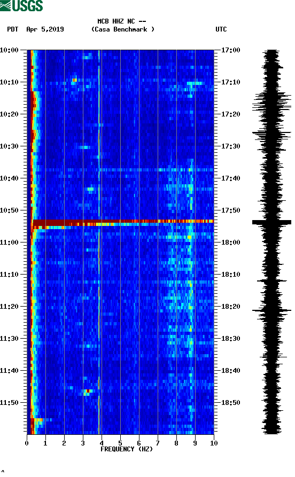Click the 11:40 PDT time label

tap(9, 371)
